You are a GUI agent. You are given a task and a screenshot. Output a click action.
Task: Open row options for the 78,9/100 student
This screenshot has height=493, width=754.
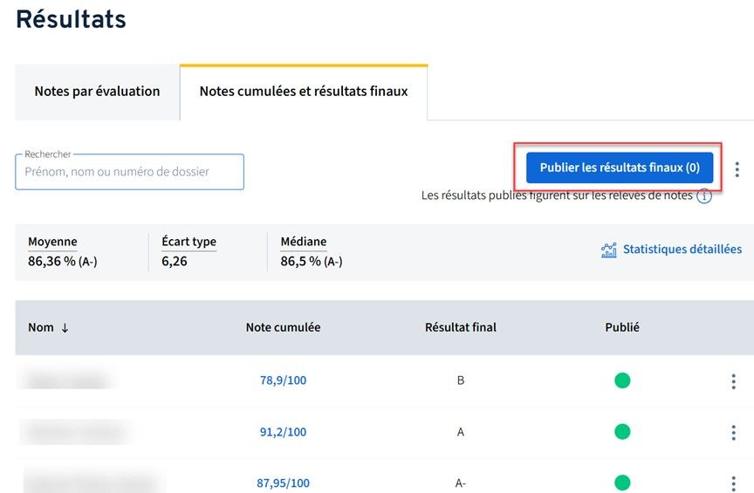[x=733, y=381]
